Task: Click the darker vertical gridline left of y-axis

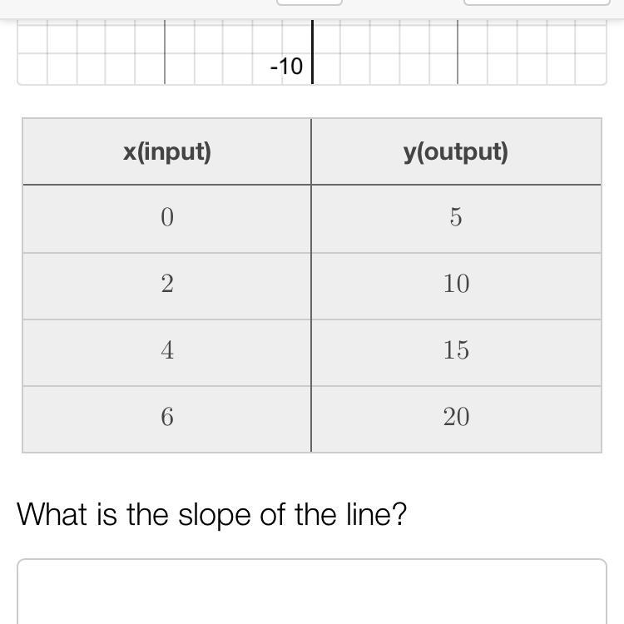Action: (165, 52)
